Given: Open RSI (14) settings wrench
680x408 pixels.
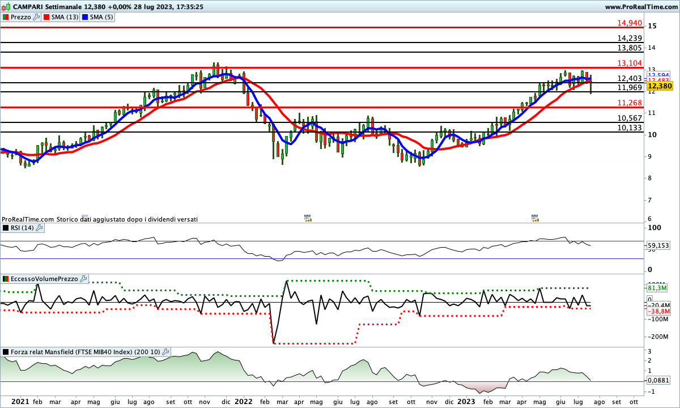Looking at the screenshot, I should coord(39,228).
